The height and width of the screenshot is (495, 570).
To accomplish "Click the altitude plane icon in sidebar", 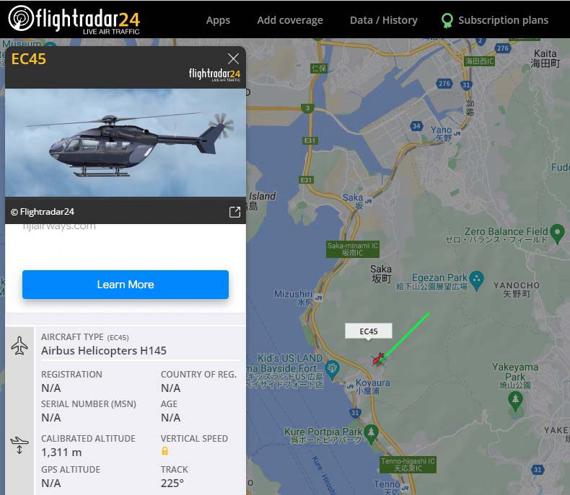I will (x=19, y=445).
